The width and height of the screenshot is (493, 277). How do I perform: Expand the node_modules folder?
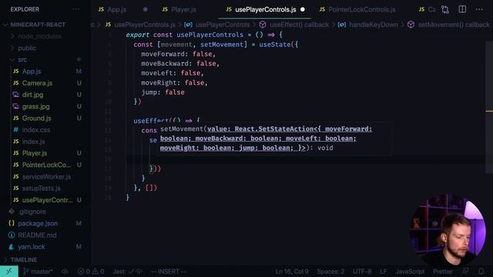pyautogui.click(x=40, y=36)
